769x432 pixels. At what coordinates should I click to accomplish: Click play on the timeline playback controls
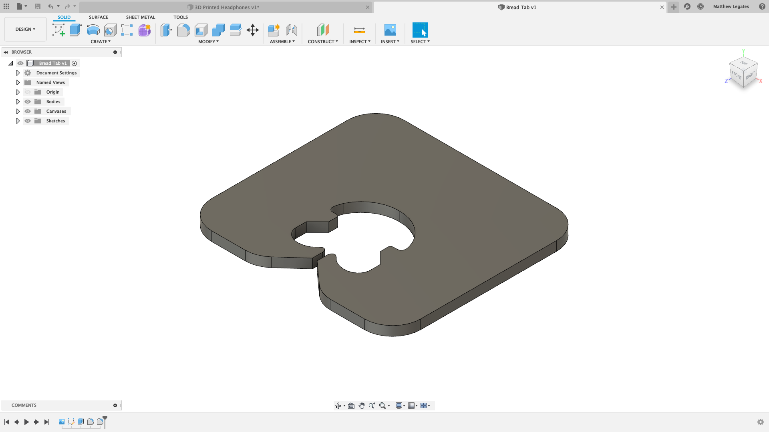click(x=26, y=422)
